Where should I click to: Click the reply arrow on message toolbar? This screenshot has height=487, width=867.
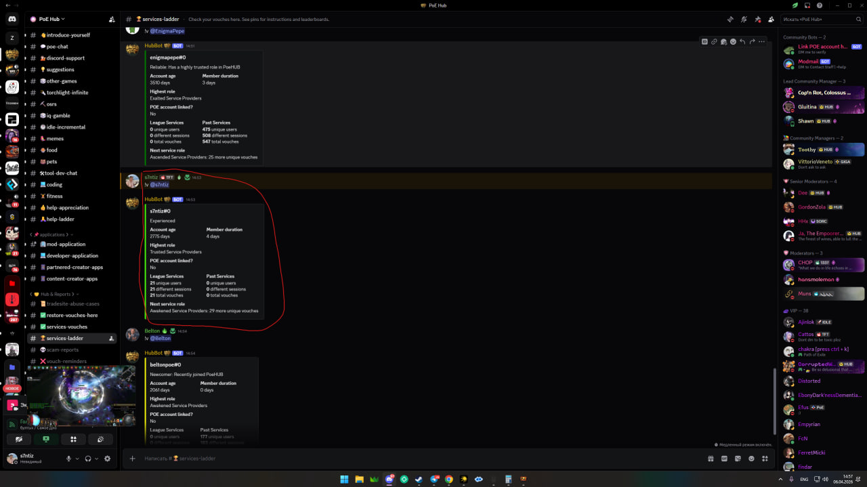(x=742, y=41)
